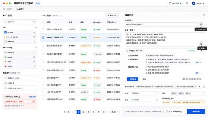Sort by update time arrow
Screen dimensions: 208x117
(115, 22)
